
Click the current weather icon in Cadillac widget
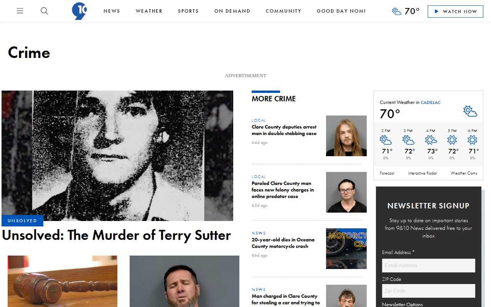click(470, 111)
